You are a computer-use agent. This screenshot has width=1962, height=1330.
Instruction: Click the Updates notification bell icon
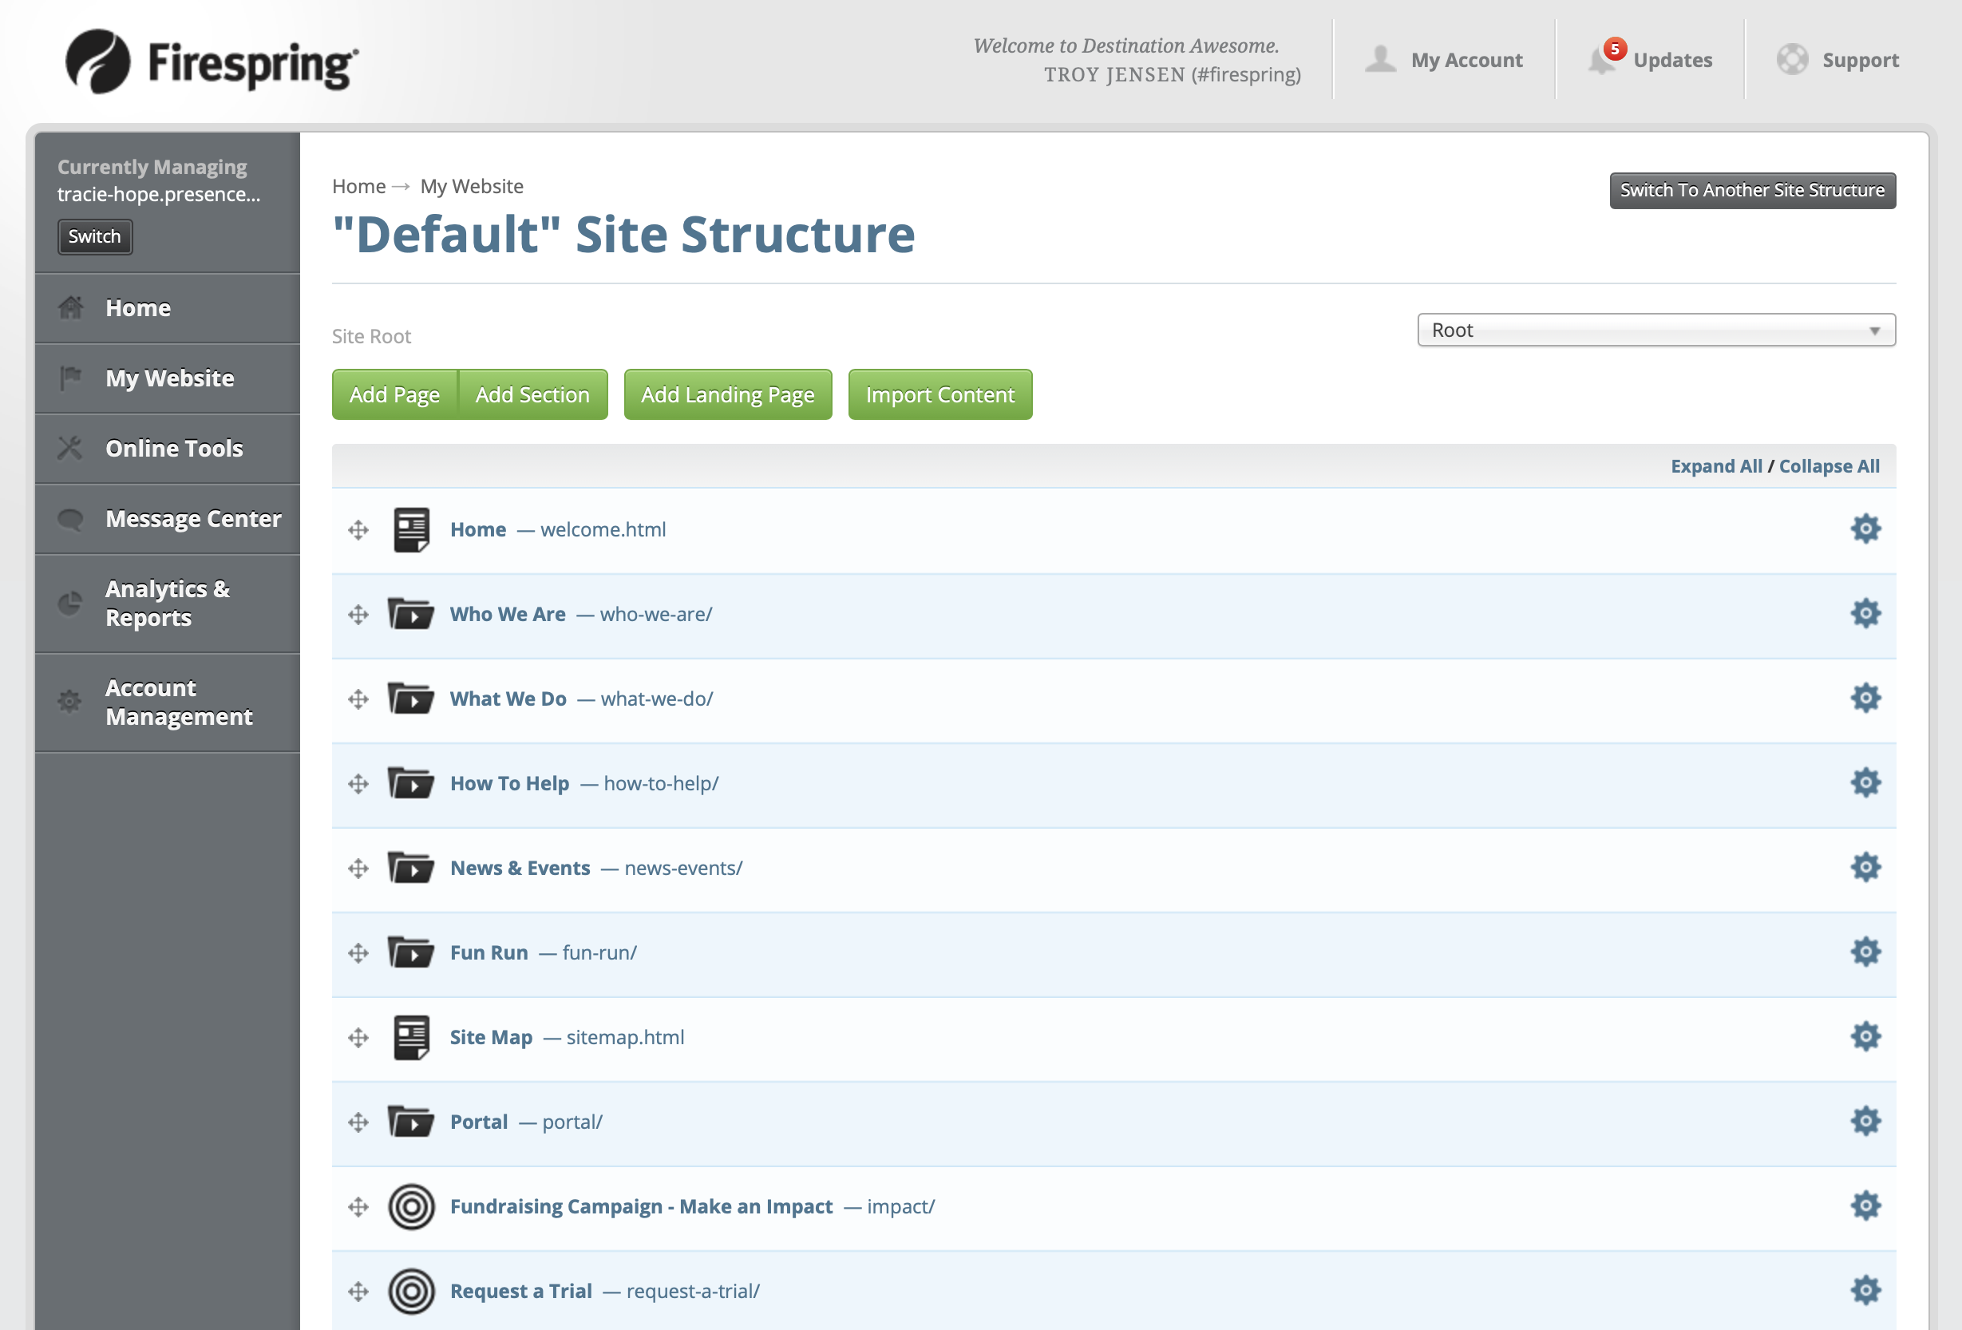(1600, 60)
